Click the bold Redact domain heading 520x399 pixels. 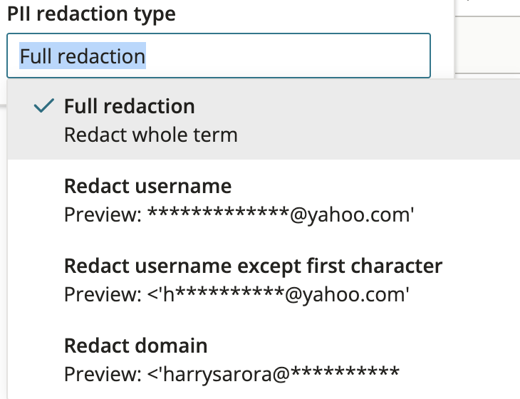click(135, 346)
